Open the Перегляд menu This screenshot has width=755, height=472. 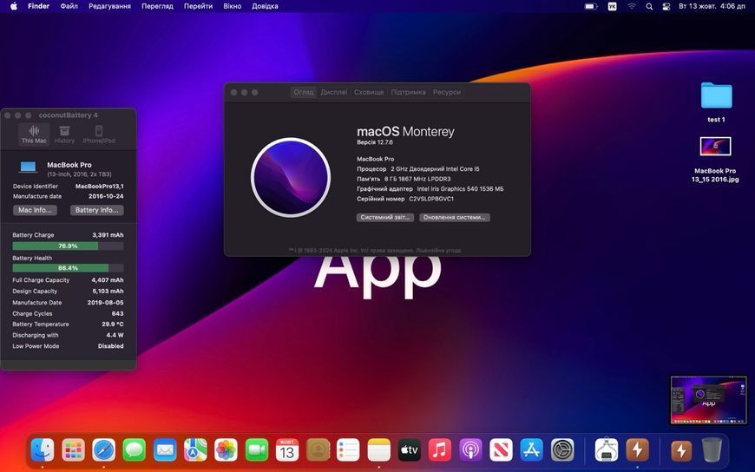click(x=157, y=6)
